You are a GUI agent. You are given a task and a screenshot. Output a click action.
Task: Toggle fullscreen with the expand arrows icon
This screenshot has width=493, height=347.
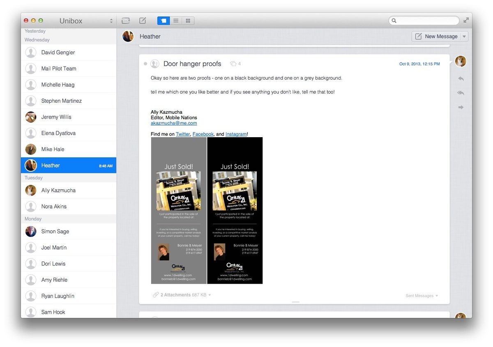466,20
